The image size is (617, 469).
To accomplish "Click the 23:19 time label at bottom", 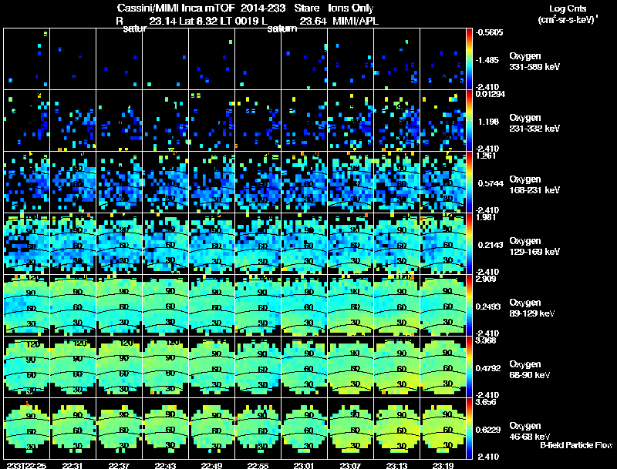I will click(x=443, y=465).
